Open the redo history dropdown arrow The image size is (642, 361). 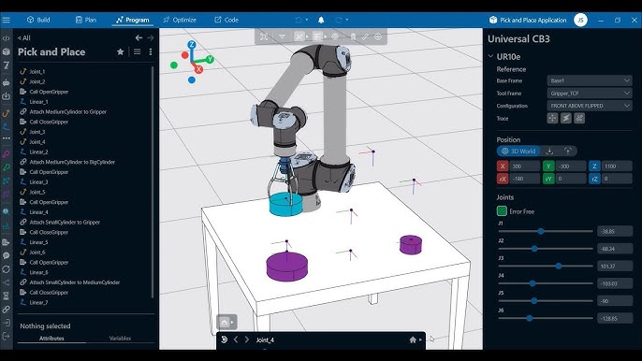coord(347,20)
